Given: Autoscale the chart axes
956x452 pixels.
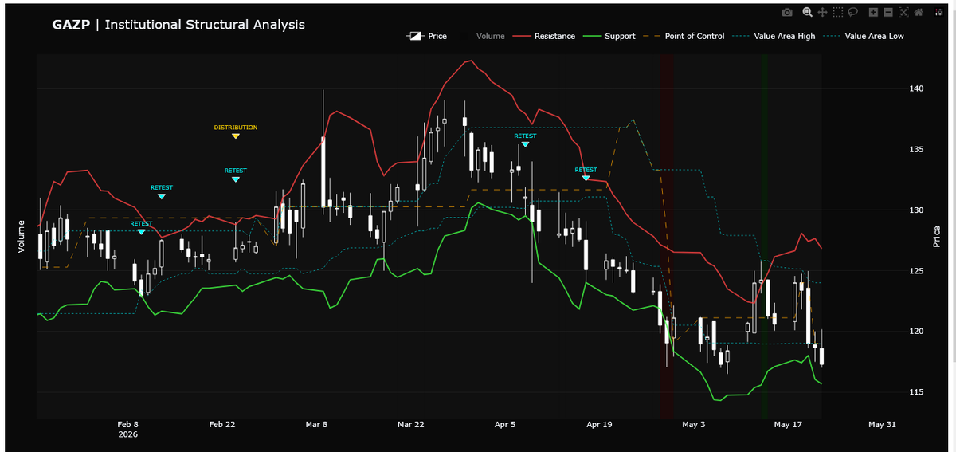Looking at the screenshot, I should pyautogui.click(x=903, y=12).
